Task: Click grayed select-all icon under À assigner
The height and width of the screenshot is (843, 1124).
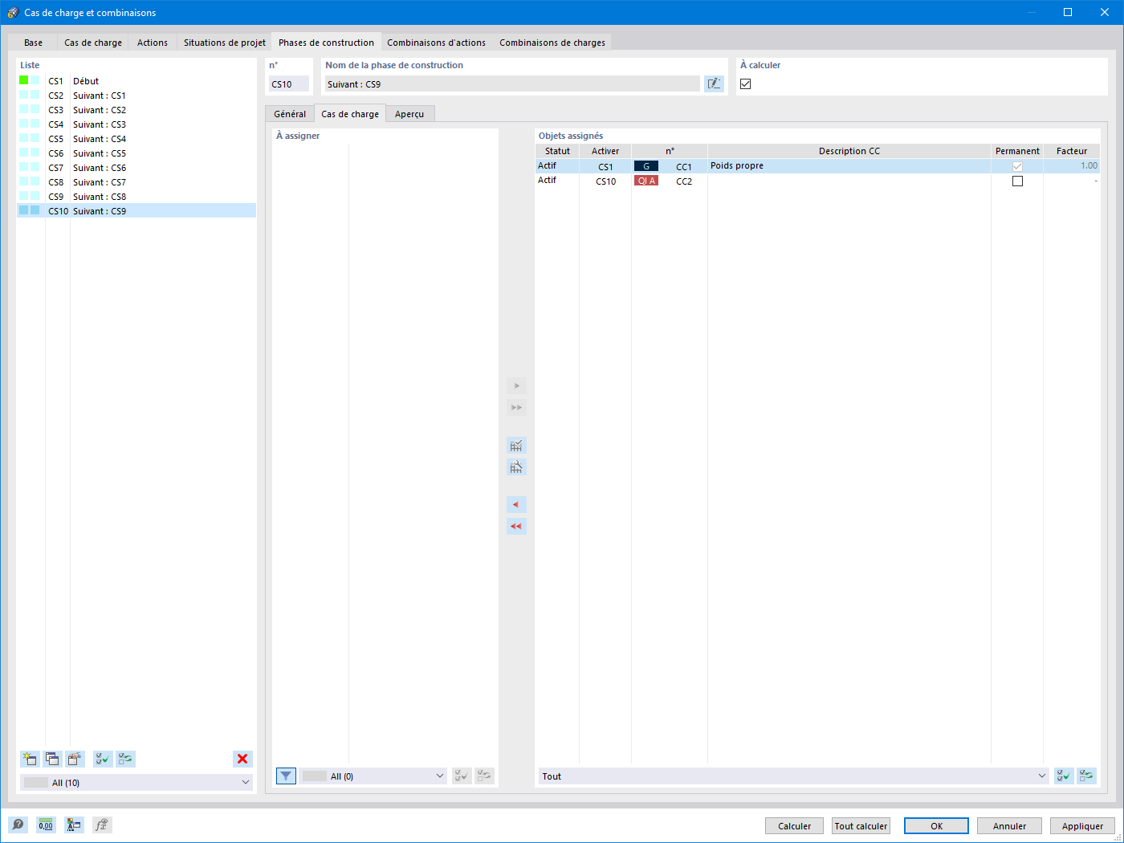Action: point(462,776)
